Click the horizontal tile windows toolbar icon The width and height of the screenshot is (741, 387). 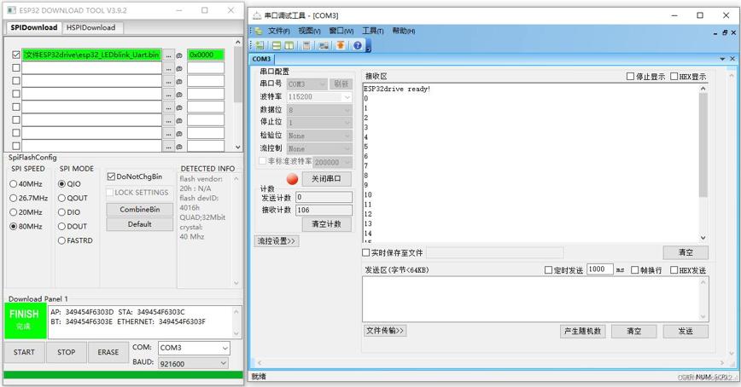[x=277, y=45]
